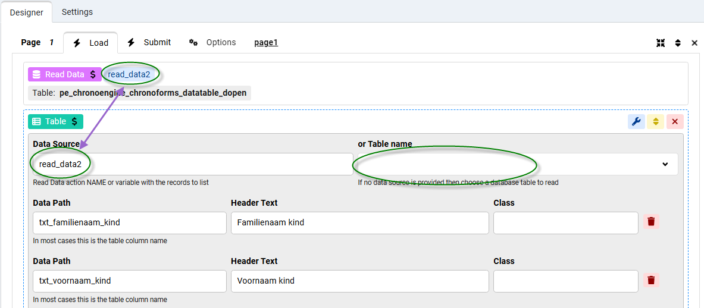Click the yellow Table sort icon
The height and width of the screenshot is (308, 704).
pos(656,121)
